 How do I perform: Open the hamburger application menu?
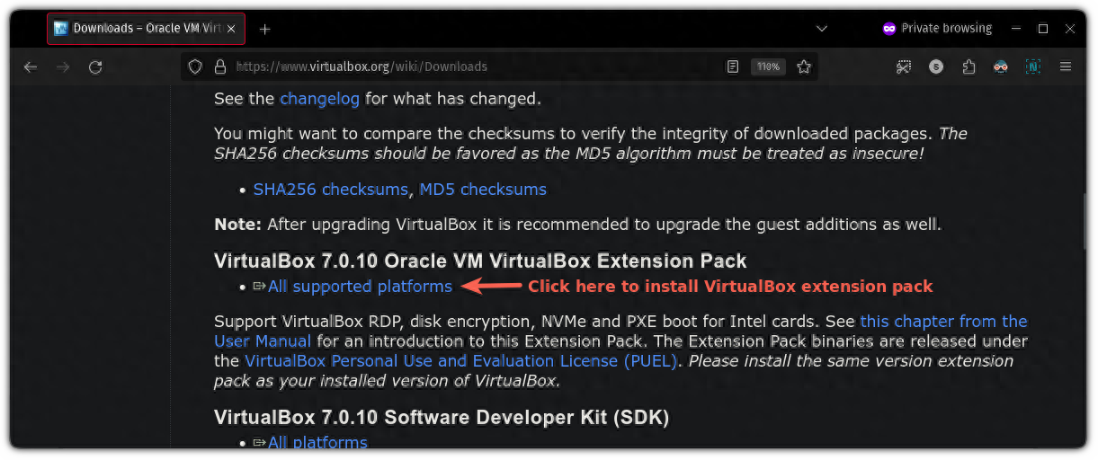pos(1066,67)
